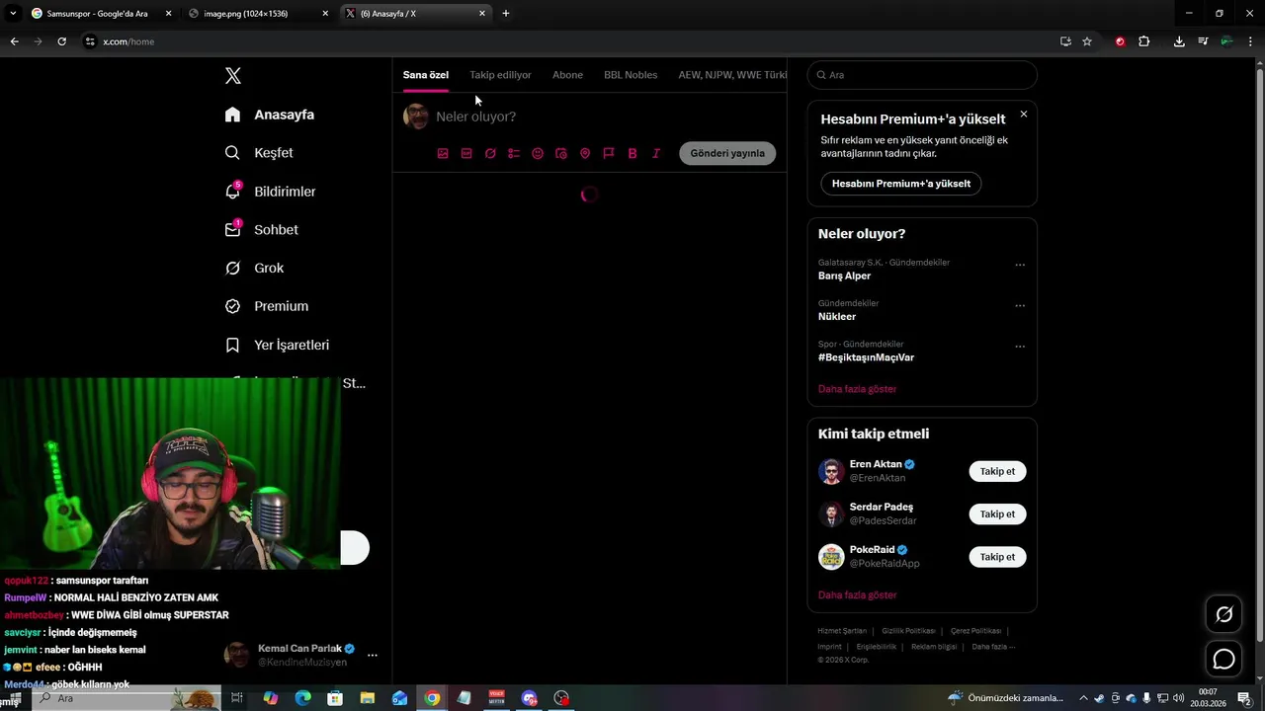Switch to Takip ediliyor tab

point(500,75)
